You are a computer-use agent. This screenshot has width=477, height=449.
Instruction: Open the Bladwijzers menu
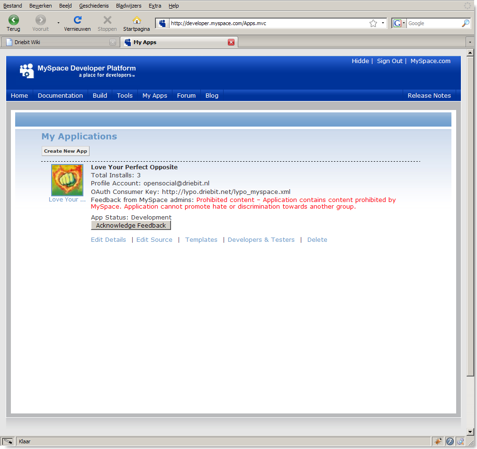click(x=128, y=6)
